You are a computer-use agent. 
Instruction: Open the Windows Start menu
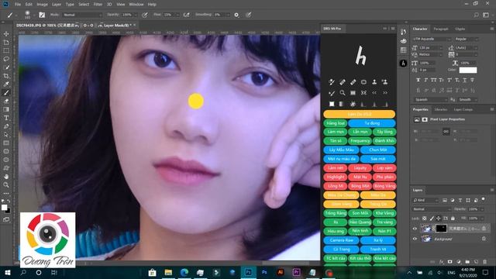click(x=7, y=272)
